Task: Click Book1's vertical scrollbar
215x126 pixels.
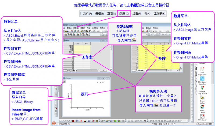Action: (x=111, y=57)
